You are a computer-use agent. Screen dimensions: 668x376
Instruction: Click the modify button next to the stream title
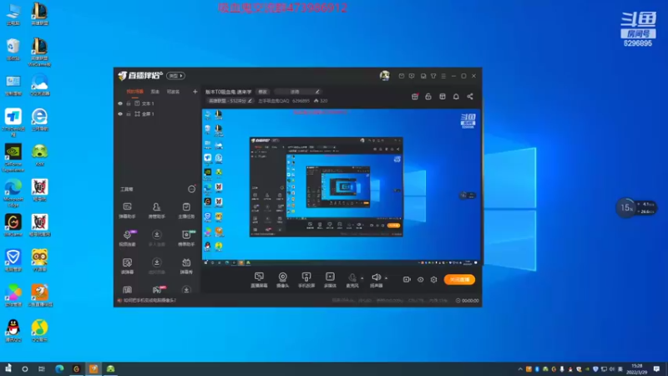pyautogui.click(x=262, y=92)
